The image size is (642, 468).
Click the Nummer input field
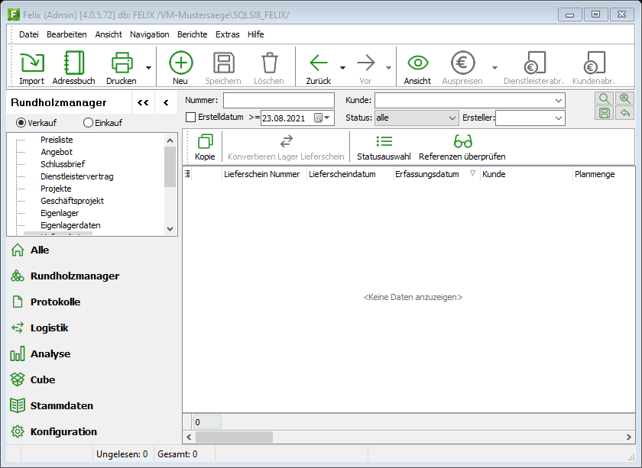point(278,101)
